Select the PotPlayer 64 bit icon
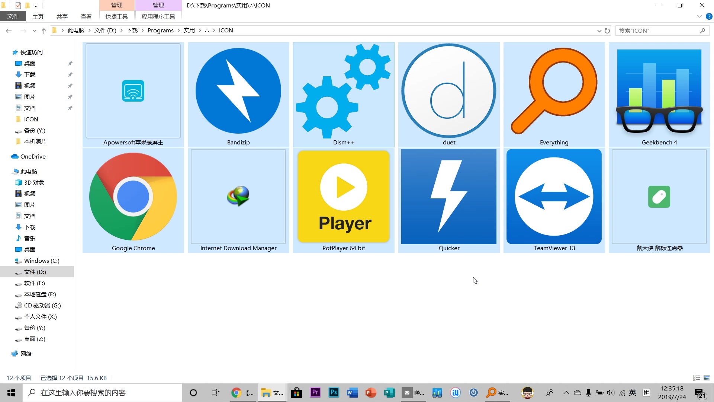 (344, 200)
